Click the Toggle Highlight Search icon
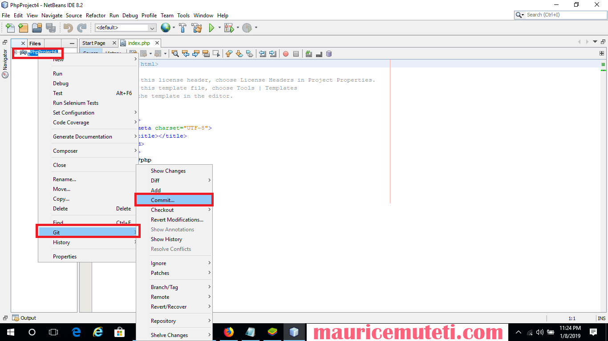The image size is (608, 341). 206,54
